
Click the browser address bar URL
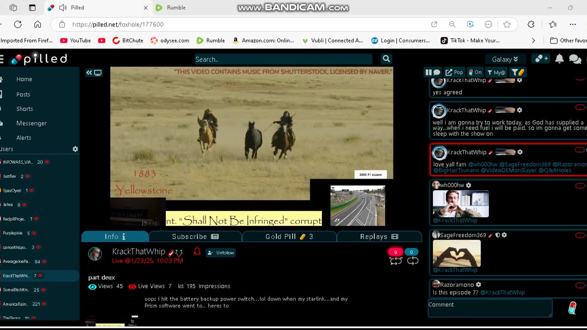coord(118,24)
